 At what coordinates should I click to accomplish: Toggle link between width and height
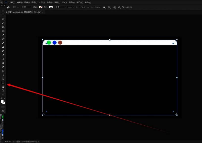(88, 7)
